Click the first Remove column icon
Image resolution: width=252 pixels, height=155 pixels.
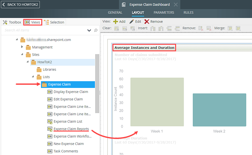point(201,28)
